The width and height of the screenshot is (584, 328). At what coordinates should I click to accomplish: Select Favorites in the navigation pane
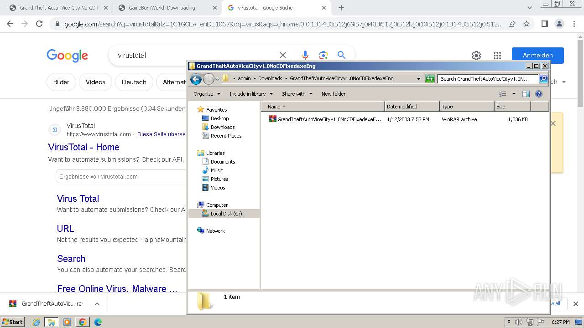click(212, 110)
